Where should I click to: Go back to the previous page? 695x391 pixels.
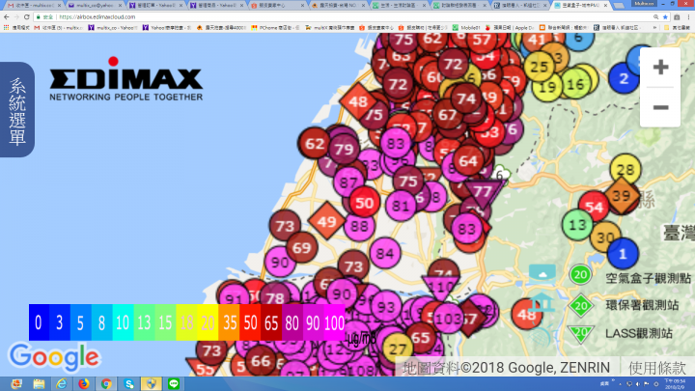coord(6,16)
